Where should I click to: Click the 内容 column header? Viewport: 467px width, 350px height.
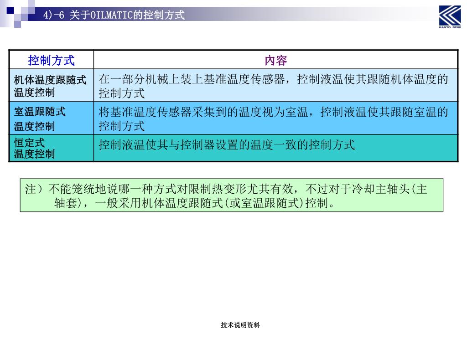[x=275, y=60]
